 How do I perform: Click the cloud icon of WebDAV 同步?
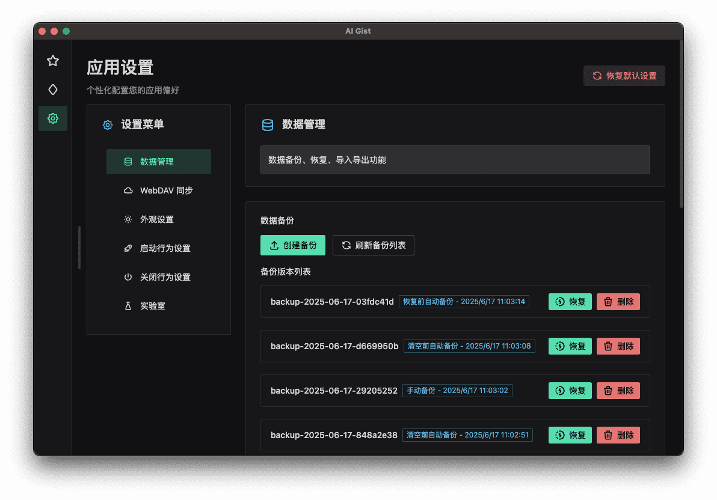coord(128,191)
